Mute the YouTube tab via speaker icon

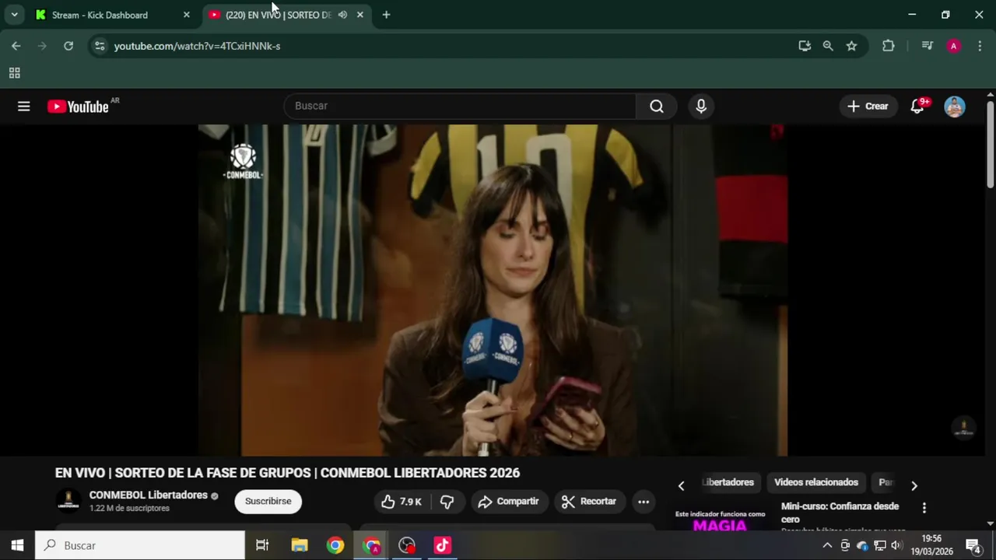(x=342, y=15)
